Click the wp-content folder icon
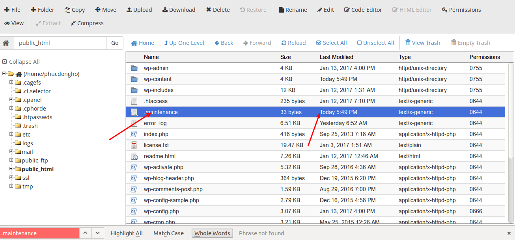This screenshot has width=515, height=240. 134,79
